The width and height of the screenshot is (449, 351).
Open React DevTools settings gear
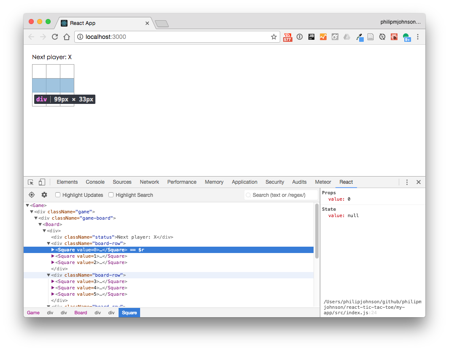[44, 195]
